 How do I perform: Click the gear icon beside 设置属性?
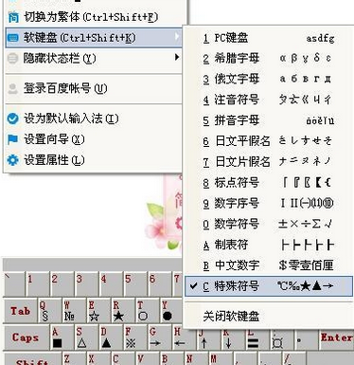pyautogui.click(x=12, y=160)
